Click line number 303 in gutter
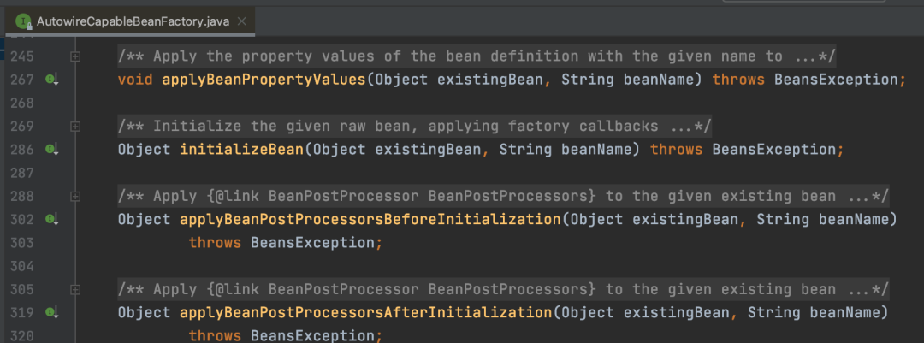The image size is (924, 343). point(21,243)
